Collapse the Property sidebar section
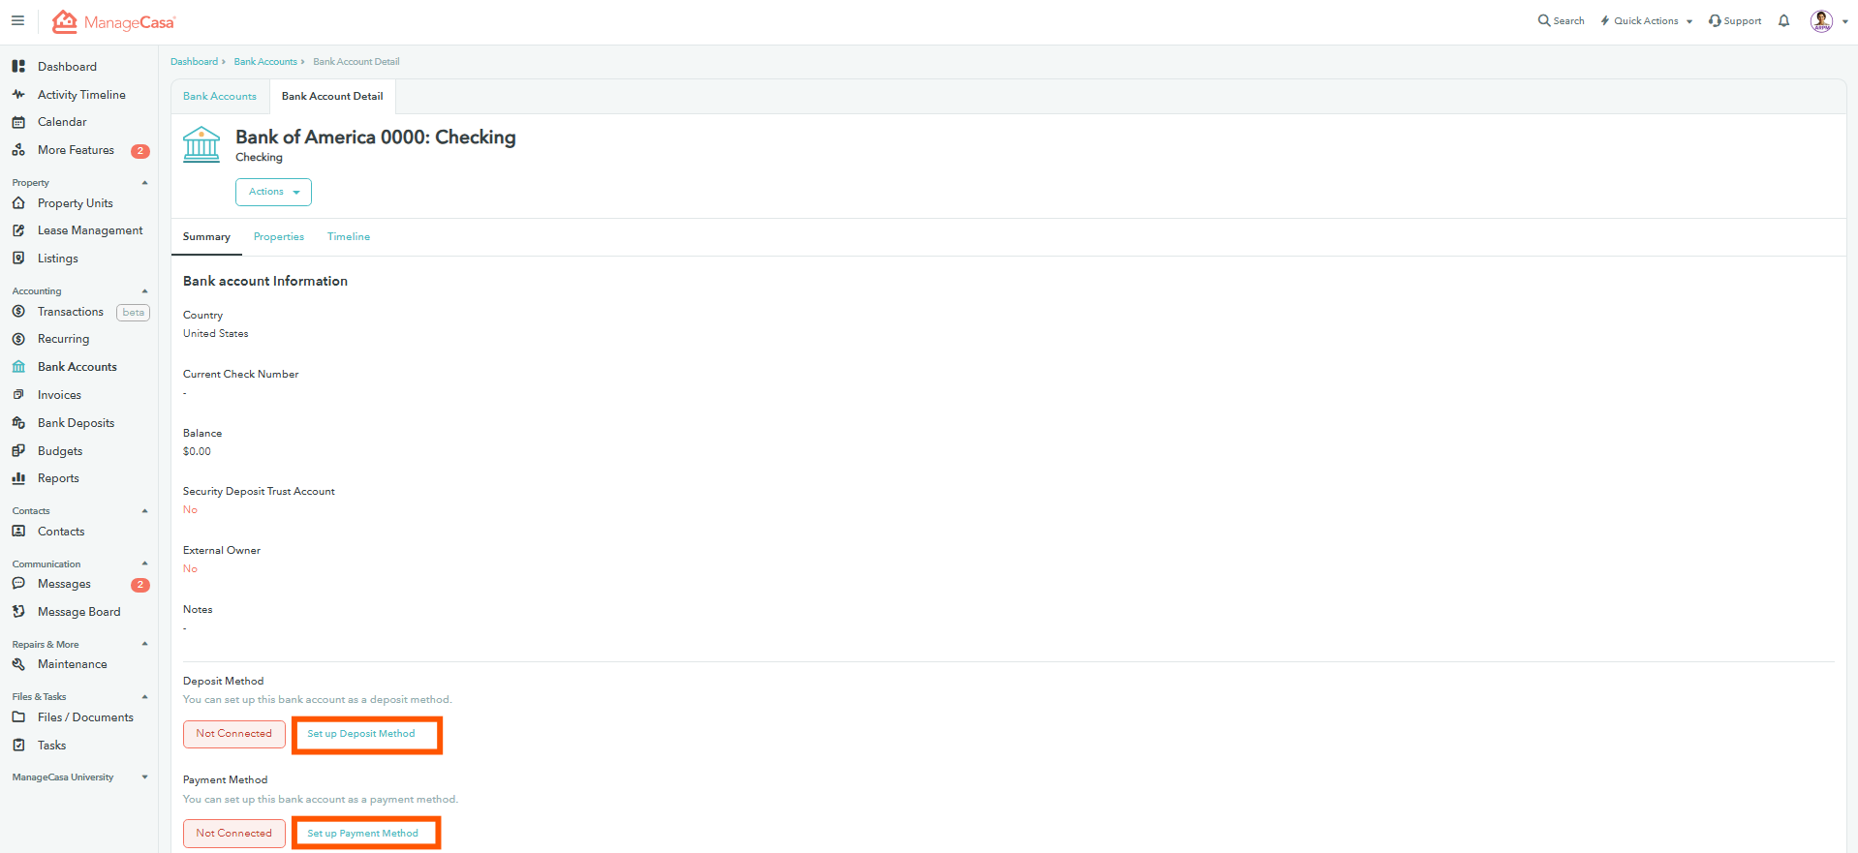Image resolution: width=1858 pixels, height=853 pixels. pos(145,182)
